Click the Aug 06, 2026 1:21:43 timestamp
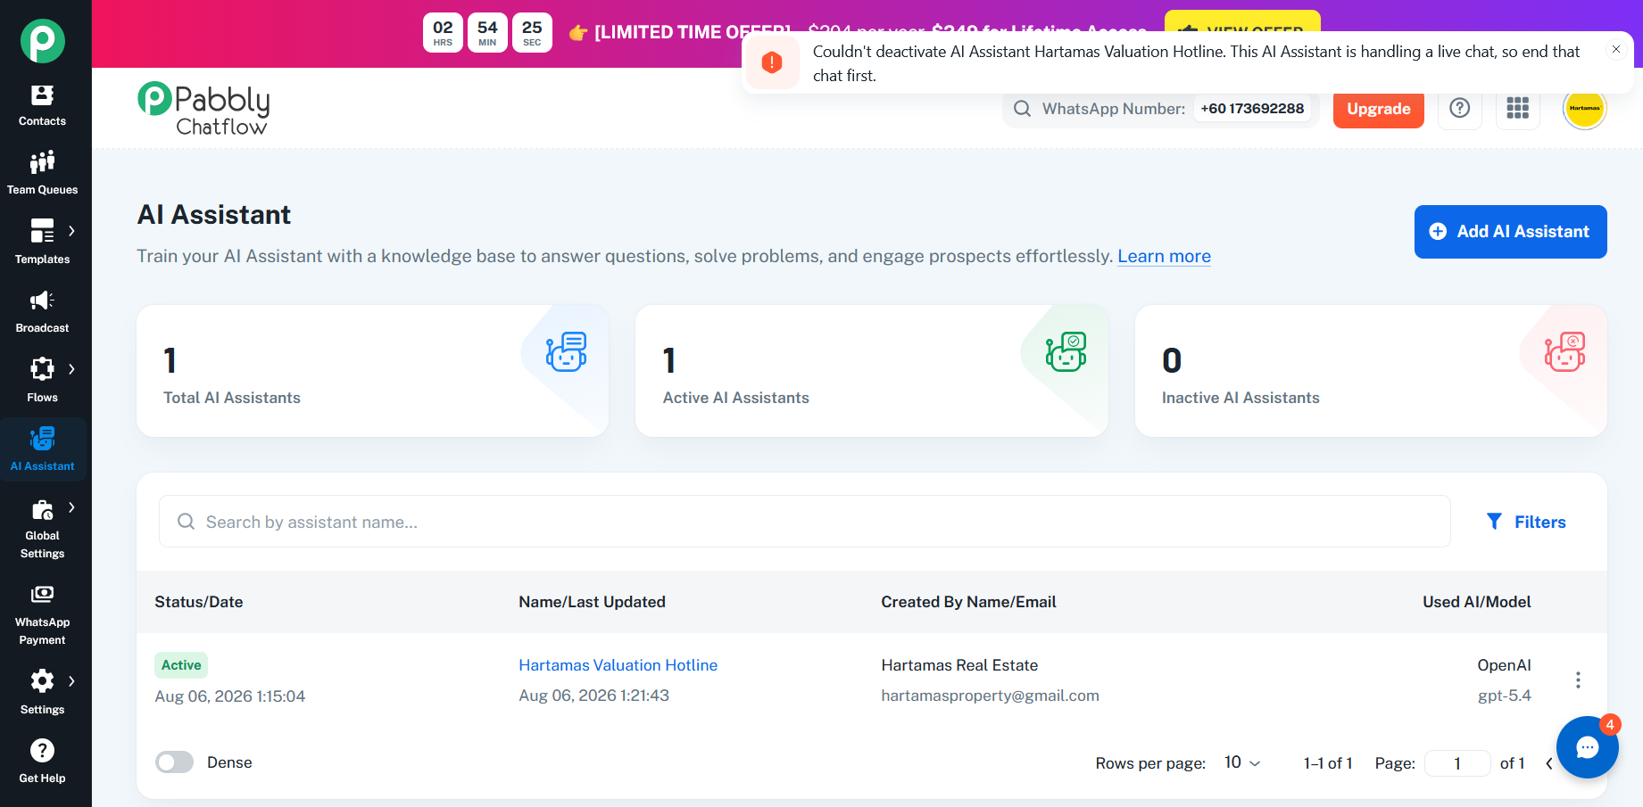The image size is (1643, 807). pyautogui.click(x=593, y=696)
